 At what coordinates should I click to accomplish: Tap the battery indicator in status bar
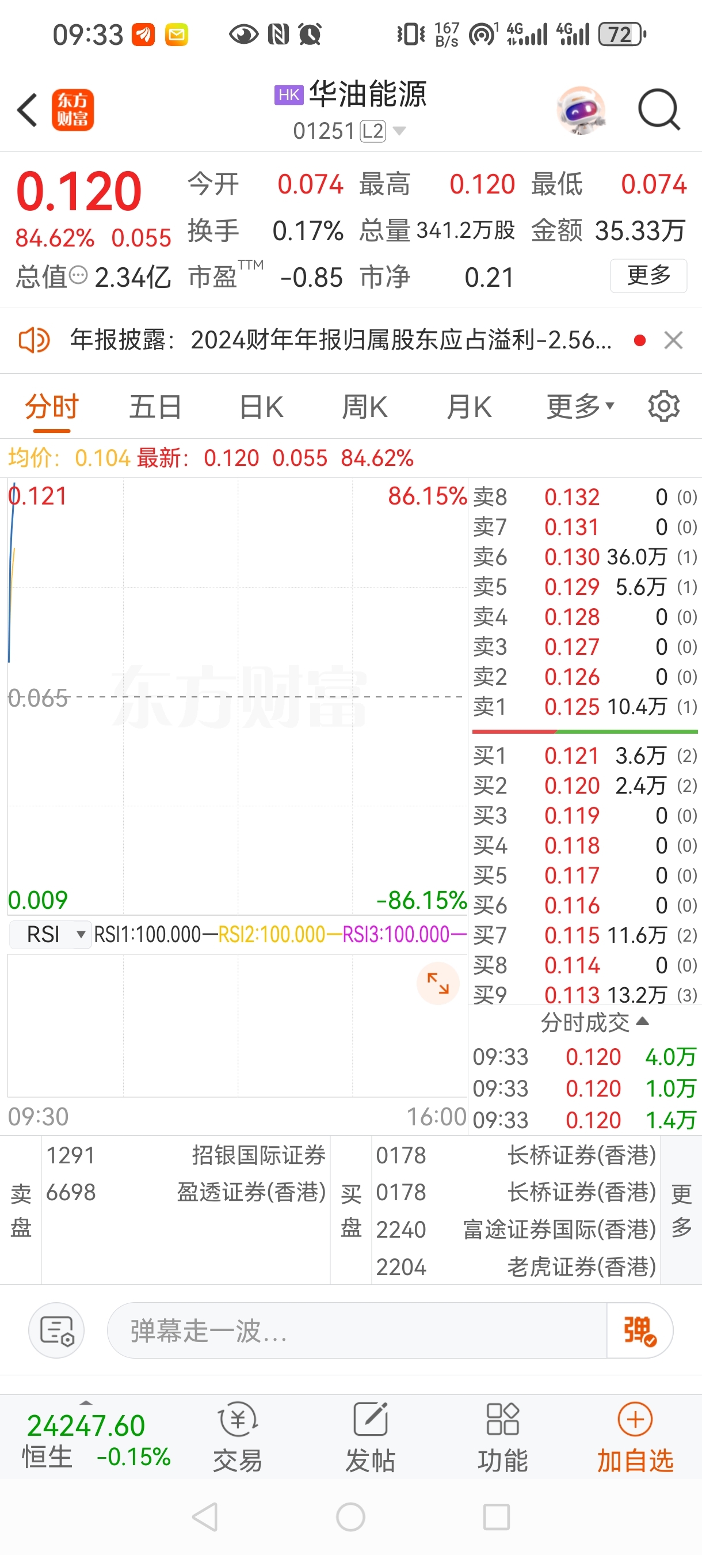tap(623, 35)
